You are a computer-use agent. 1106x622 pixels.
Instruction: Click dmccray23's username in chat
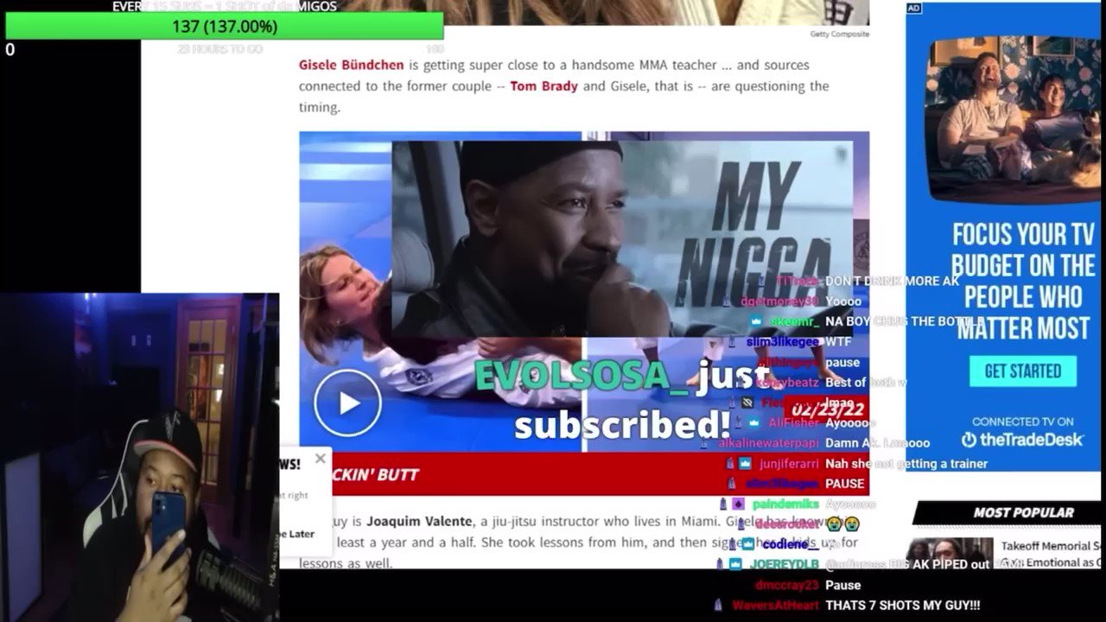click(786, 585)
